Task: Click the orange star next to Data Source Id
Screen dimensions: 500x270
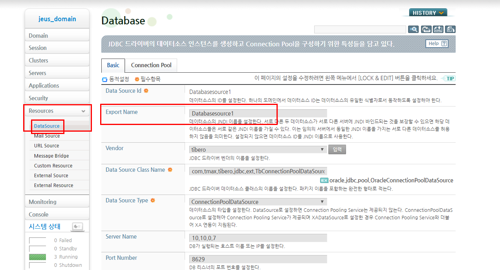Action: point(146,91)
